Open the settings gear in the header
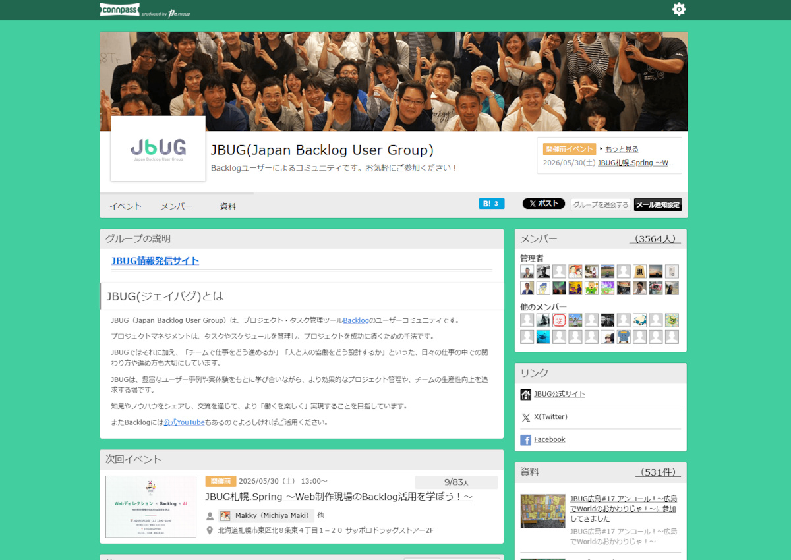This screenshot has width=791, height=560. [679, 9]
